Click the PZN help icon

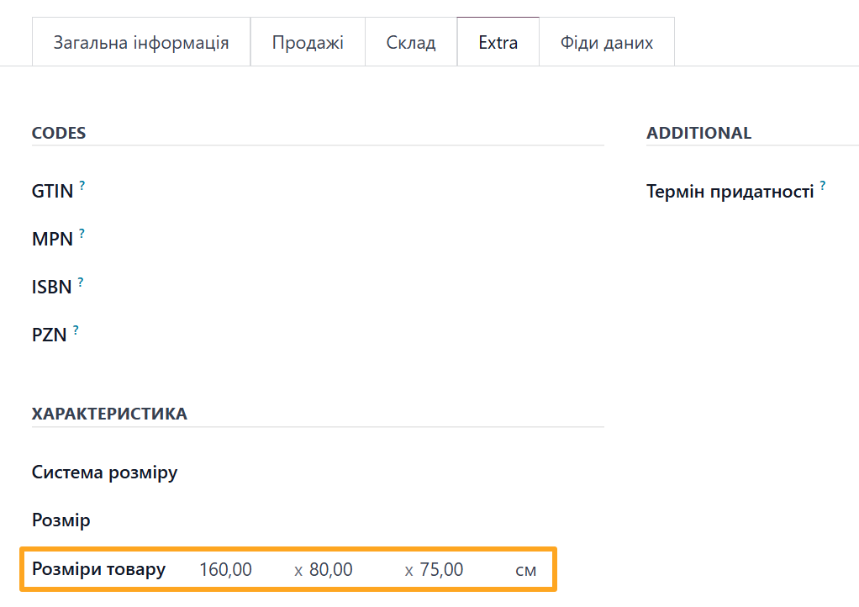click(75, 328)
